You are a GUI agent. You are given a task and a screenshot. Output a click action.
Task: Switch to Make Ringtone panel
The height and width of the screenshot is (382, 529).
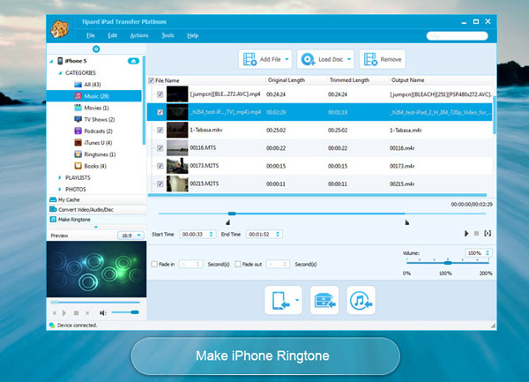coord(96,220)
